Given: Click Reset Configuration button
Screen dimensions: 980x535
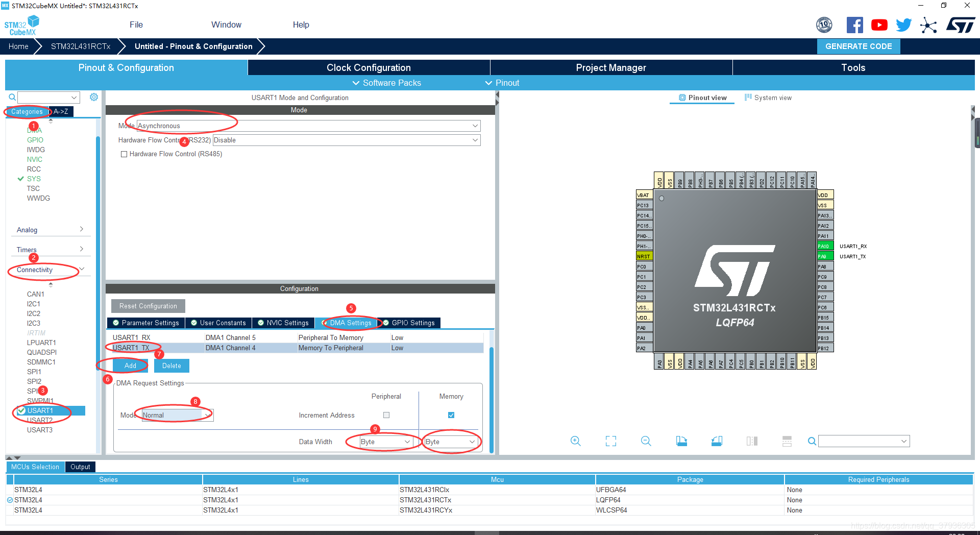Looking at the screenshot, I should (148, 306).
